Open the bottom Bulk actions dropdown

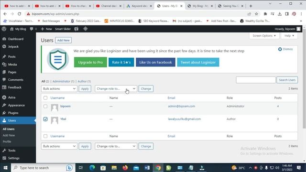click(x=59, y=146)
